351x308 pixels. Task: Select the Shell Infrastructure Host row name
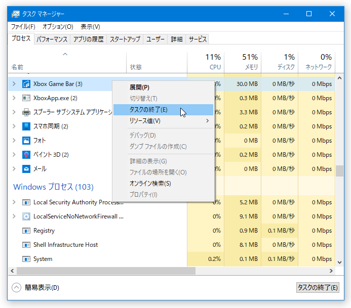click(x=65, y=245)
